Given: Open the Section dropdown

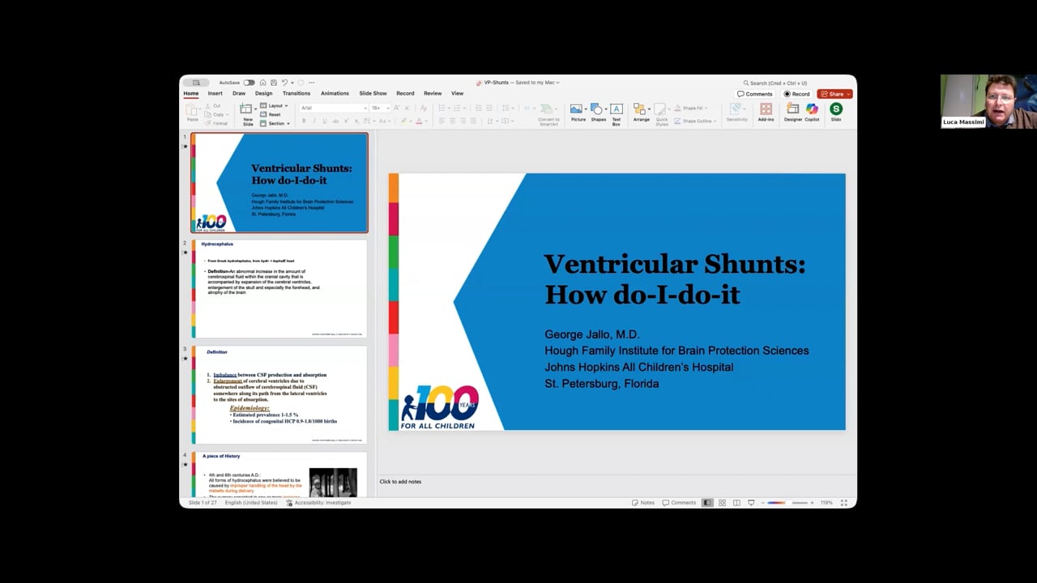Looking at the screenshot, I should pos(276,123).
